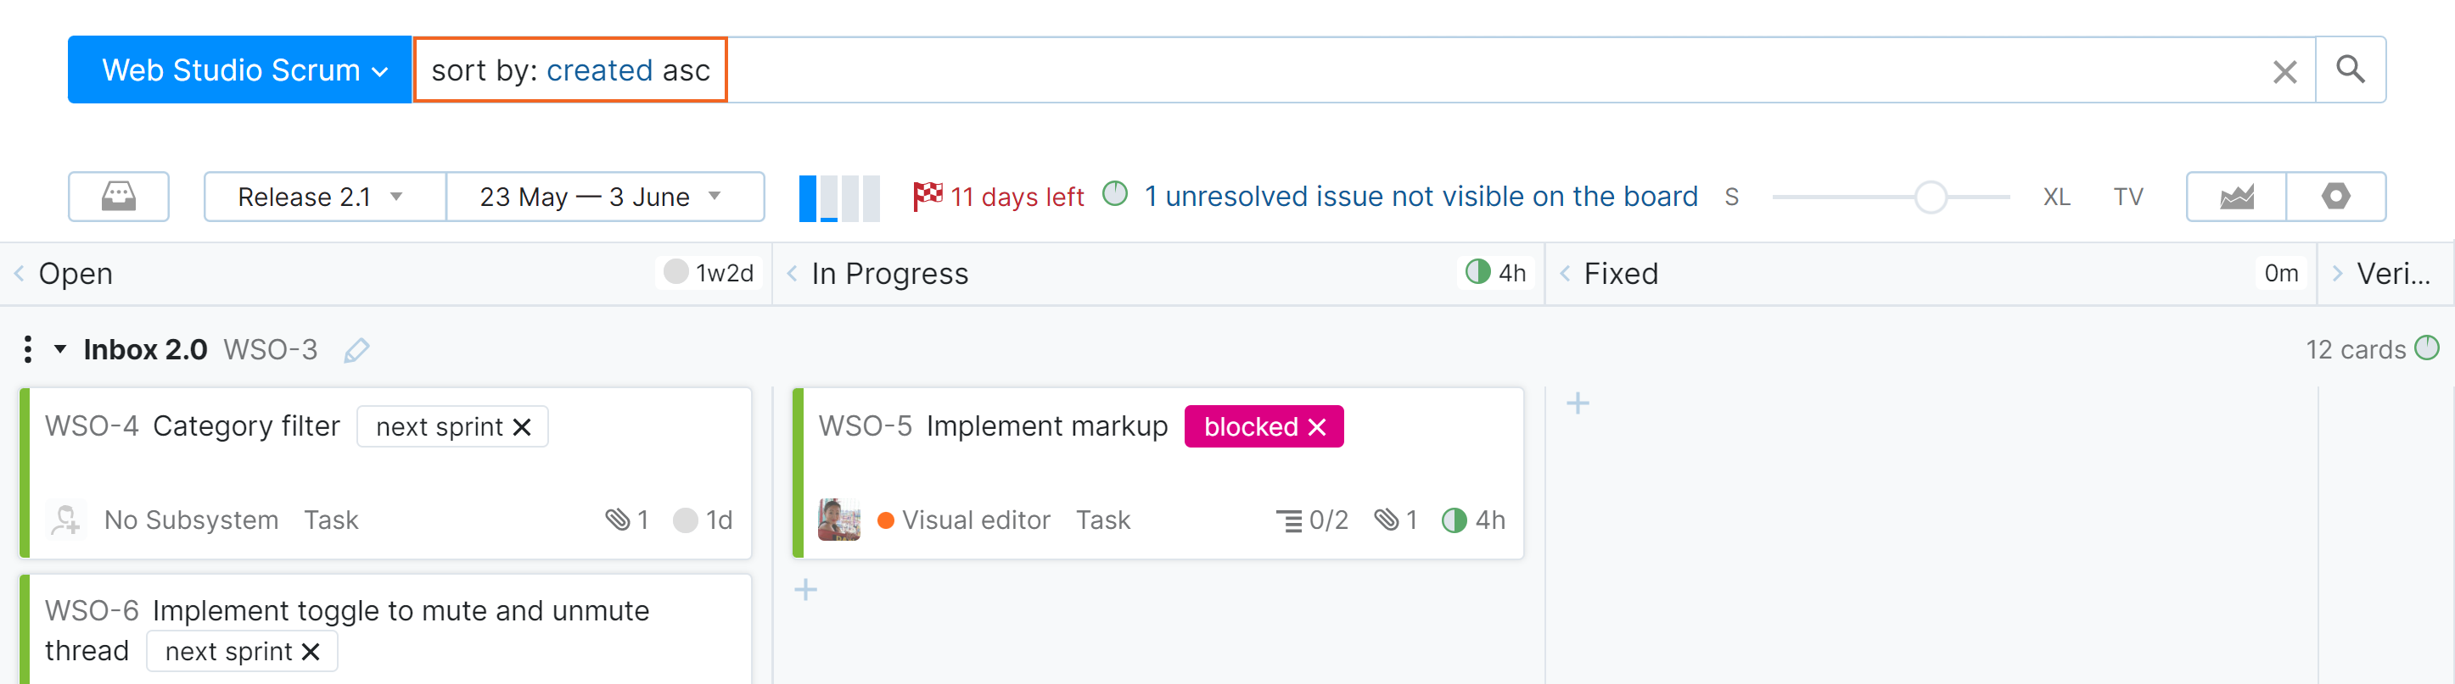Image resolution: width=2455 pixels, height=684 pixels.
Task: Clear the search query with X
Action: tap(2284, 71)
